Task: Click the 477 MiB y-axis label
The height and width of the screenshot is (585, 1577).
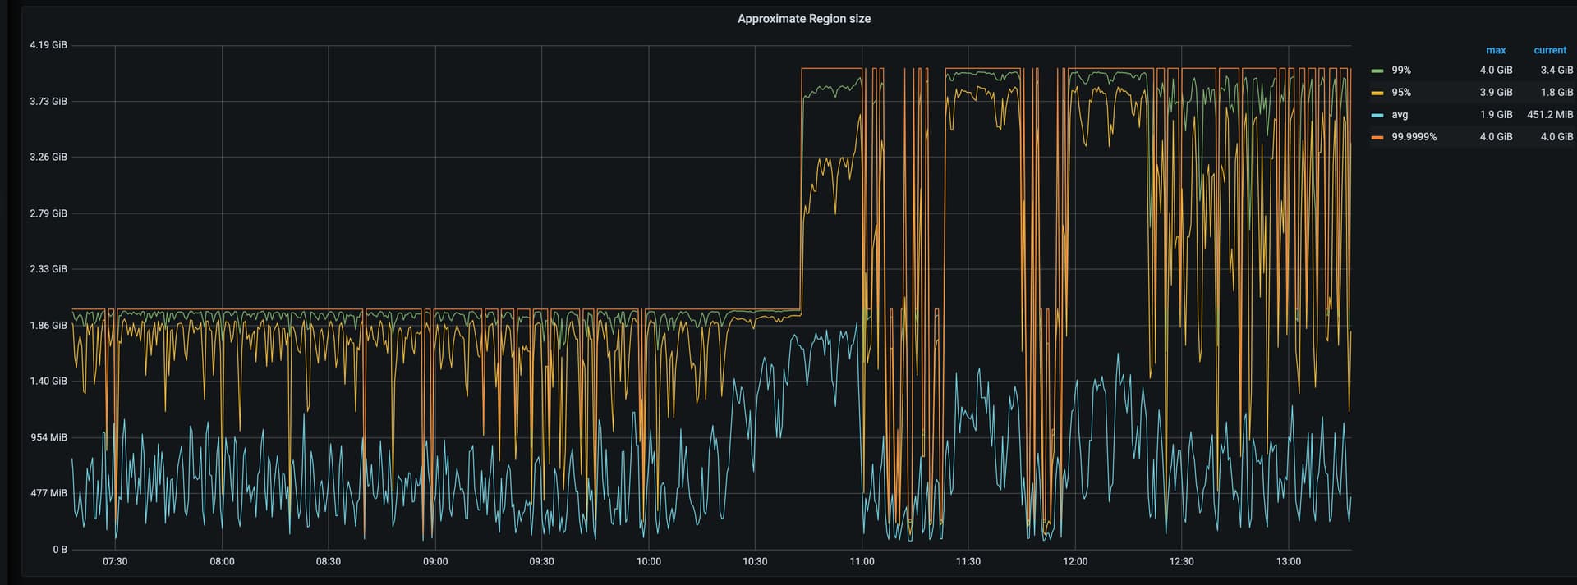Action: tap(48, 493)
